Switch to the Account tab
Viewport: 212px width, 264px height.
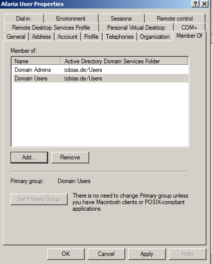[68, 37]
